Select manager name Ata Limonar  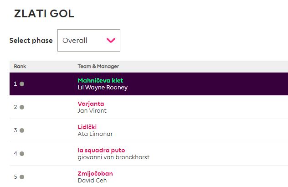95,134
